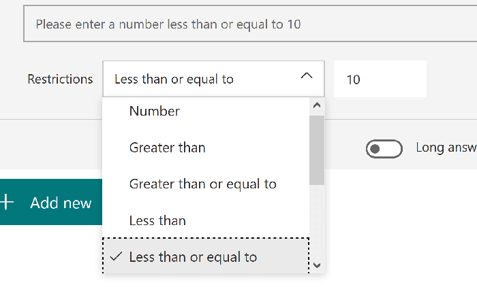This screenshot has width=477, height=287.
Task: Click the scrollbar track below the thumb
Action: [317, 222]
